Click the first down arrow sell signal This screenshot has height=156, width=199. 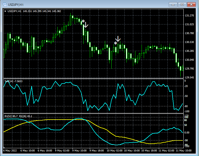click(x=86, y=25)
